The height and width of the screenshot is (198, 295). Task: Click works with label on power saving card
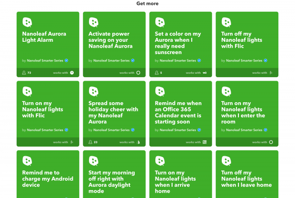pyautogui.click(x=127, y=73)
